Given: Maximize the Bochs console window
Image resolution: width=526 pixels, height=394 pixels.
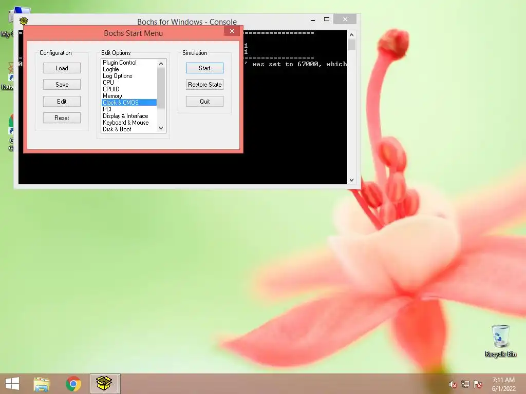Looking at the screenshot, I should tap(326, 19).
